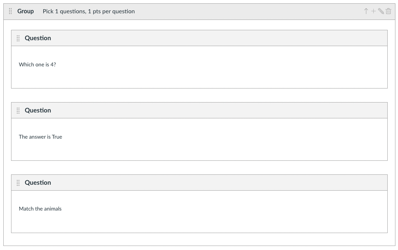Select the 'Which one is 4?' question text
Viewport: 398px width, 250px height.
point(37,65)
